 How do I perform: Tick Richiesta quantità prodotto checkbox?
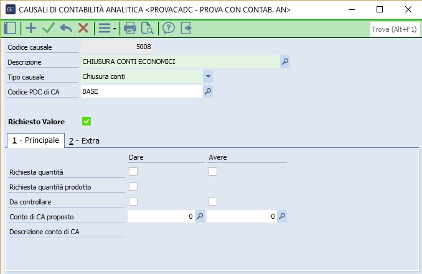coord(133,186)
